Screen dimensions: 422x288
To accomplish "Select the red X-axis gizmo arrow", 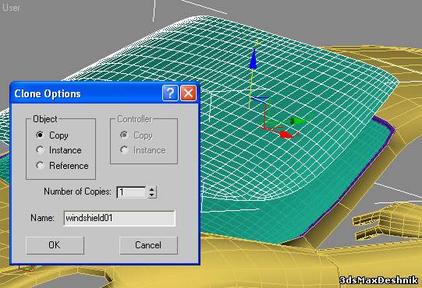I will click(285, 135).
